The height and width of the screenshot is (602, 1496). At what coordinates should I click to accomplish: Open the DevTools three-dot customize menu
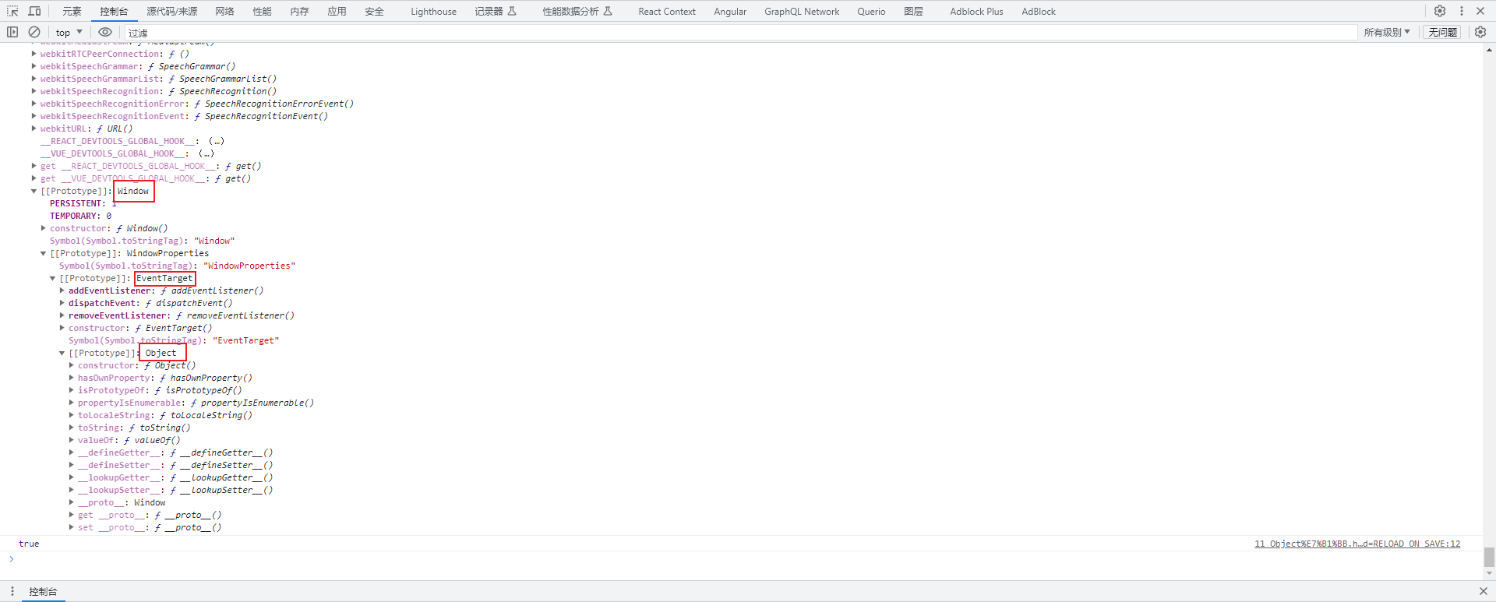pos(1461,11)
